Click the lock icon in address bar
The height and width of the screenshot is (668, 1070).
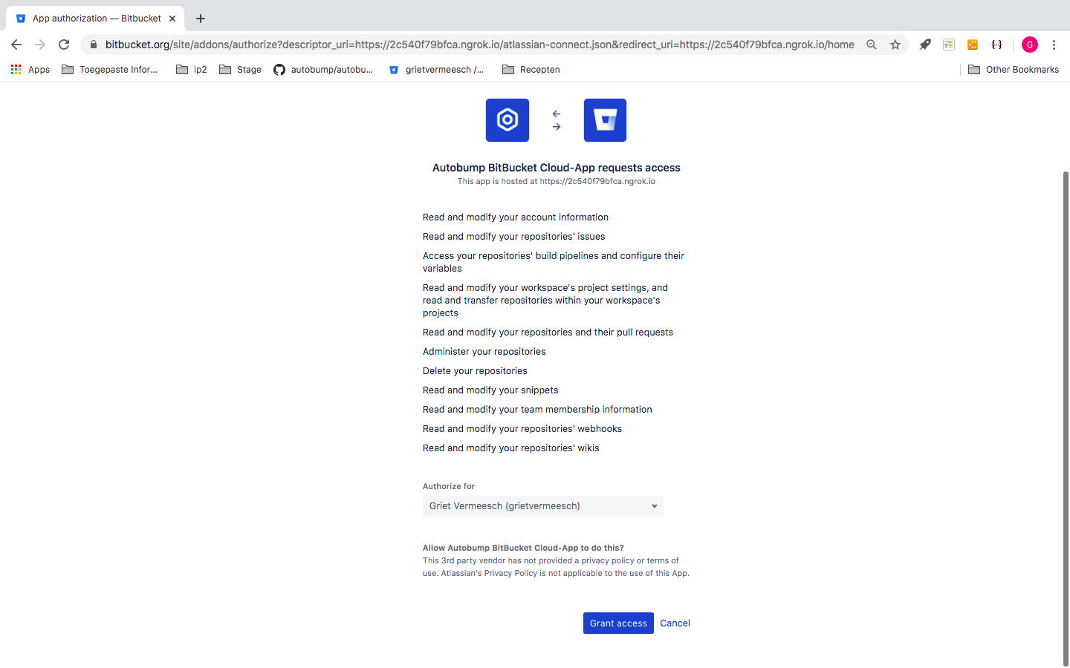[93, 45]
